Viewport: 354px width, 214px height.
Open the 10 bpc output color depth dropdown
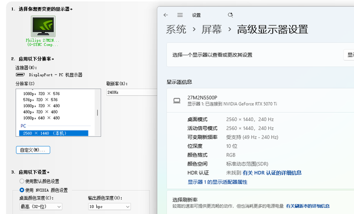point(110,206)
